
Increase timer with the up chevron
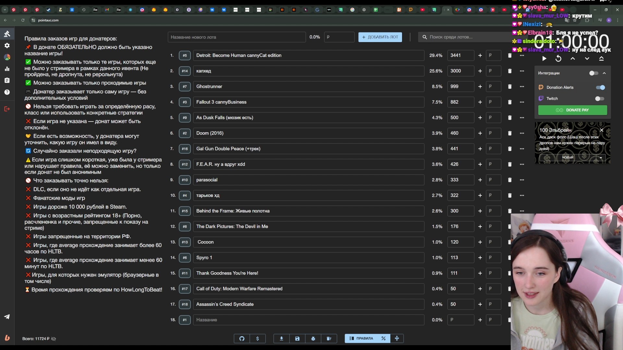[573, 59]
